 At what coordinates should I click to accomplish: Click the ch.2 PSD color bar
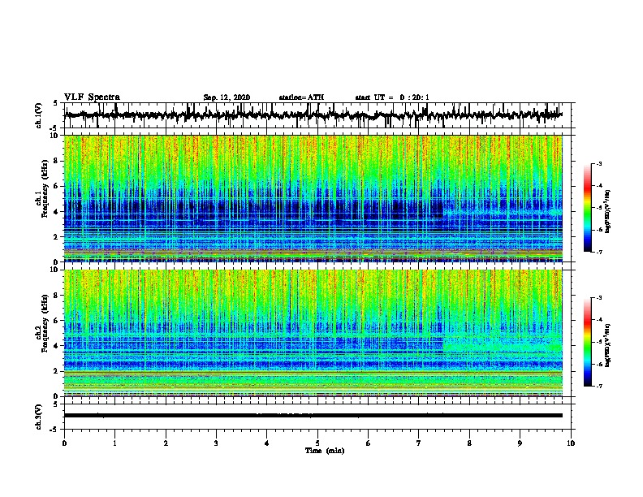tap(588, 342)
